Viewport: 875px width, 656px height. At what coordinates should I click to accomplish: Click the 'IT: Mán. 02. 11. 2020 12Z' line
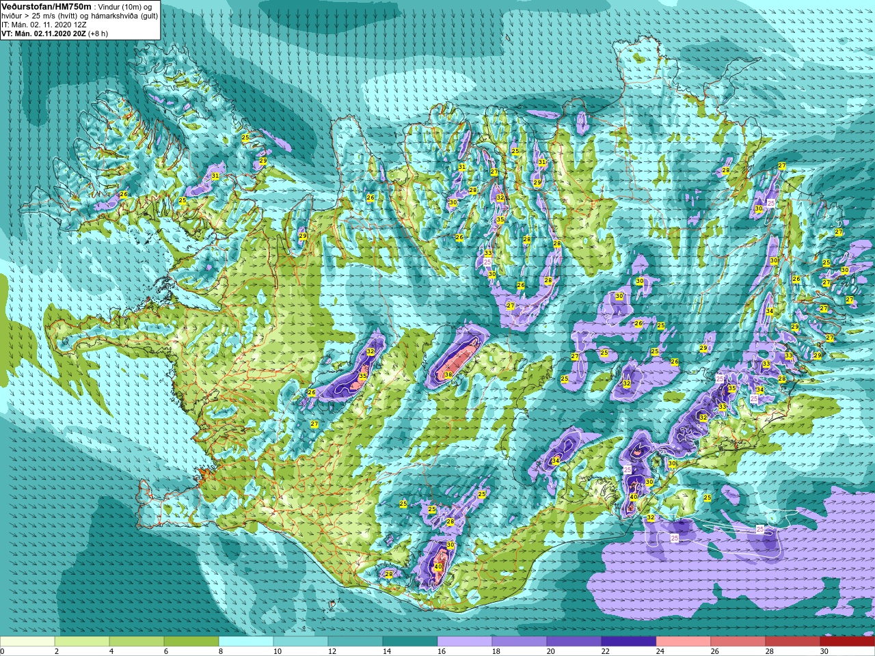point(44,25)
